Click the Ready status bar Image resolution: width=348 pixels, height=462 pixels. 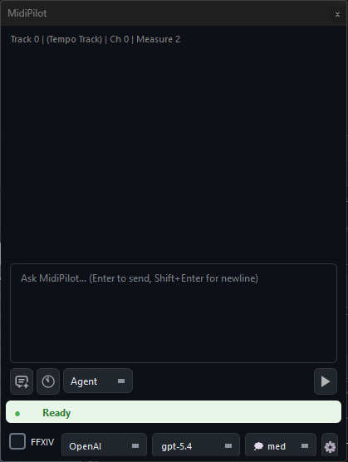pyautogui.click(x=174, y=411)
